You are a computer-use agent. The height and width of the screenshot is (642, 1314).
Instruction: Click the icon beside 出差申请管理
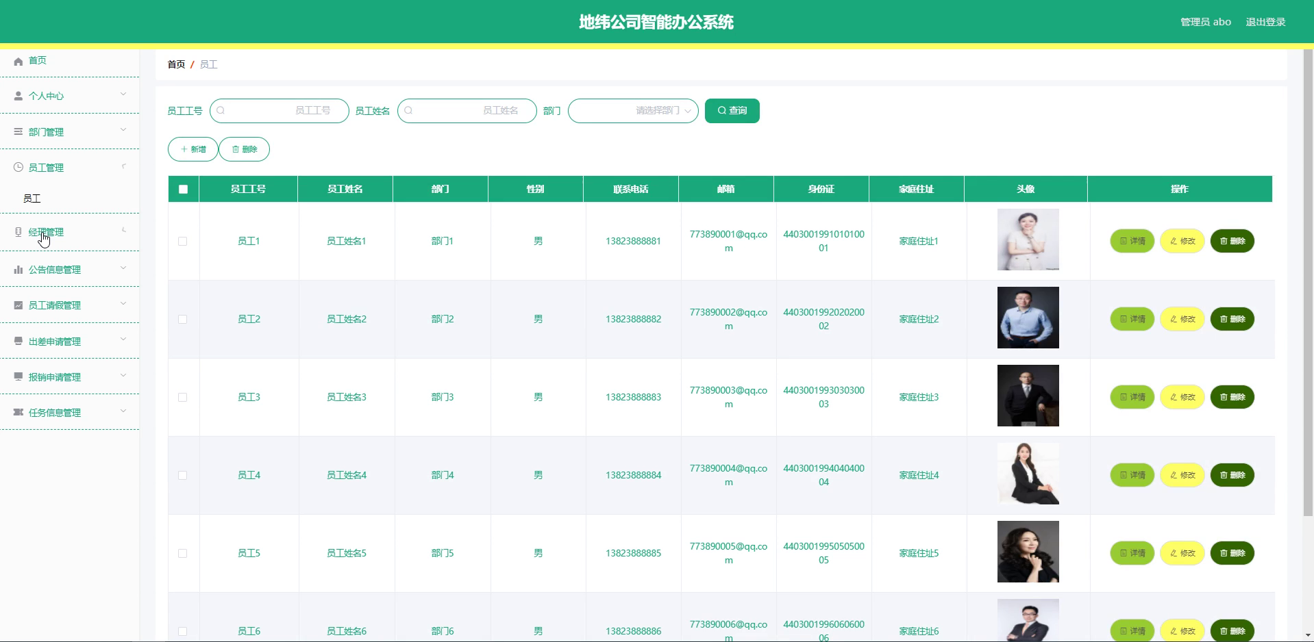[x=18, y=341]
